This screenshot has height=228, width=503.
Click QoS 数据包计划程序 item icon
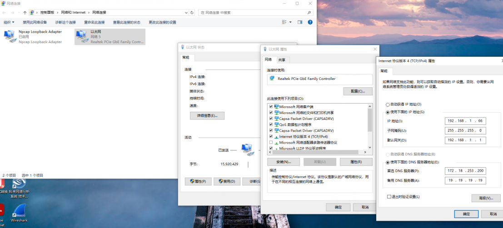(x=276, y=124)
